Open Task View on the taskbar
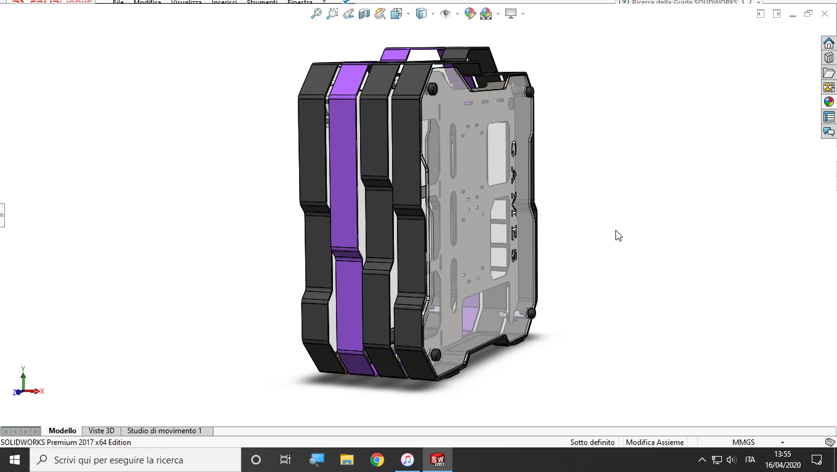This screenshot has width=837, height=472. (286, 460)
